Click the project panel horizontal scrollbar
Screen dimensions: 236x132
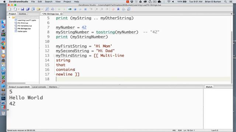[16, 83]
